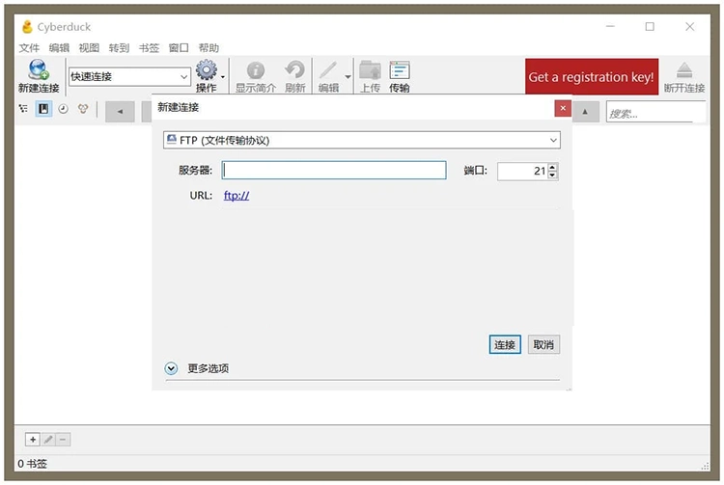Click the 新建连接 globe icon in toolbar
Viewport: 724px width, 485px height.
(x=38, y=70)
